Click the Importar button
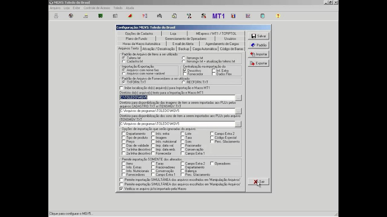This screenshot has height=217, width=387. 259,54
